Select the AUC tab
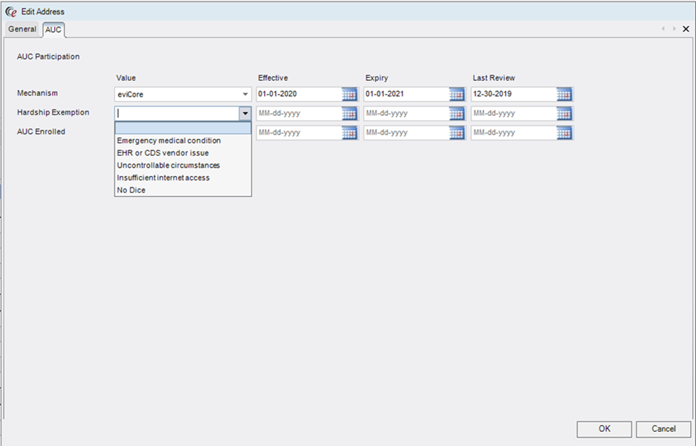This screenshot has width=696, height=446. tap(54, 30)
